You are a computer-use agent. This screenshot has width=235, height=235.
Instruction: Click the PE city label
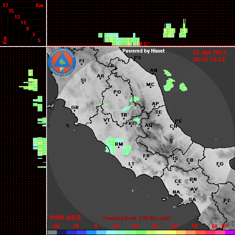click(x=179, y=121)
